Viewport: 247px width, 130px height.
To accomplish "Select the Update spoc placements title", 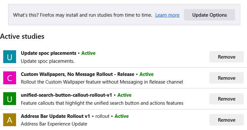I will click(x=49, y=53).
